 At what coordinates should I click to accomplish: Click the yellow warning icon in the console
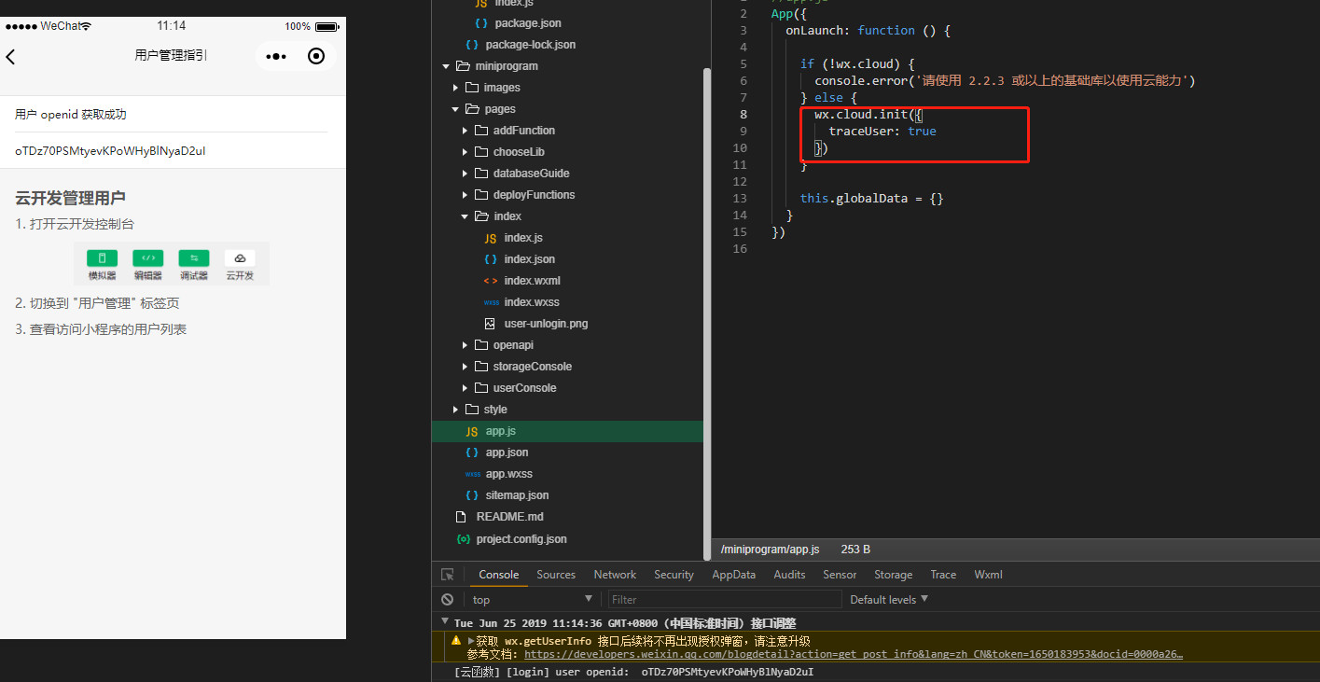[x=456, y=641]
